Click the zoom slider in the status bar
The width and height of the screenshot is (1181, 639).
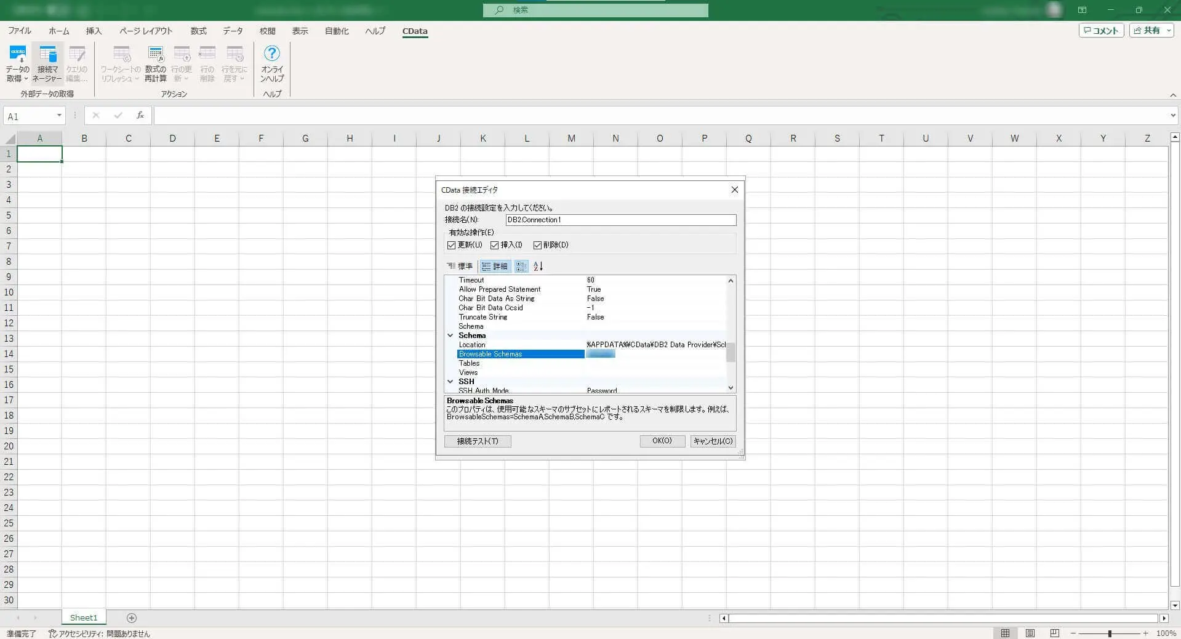(1110, 633)
